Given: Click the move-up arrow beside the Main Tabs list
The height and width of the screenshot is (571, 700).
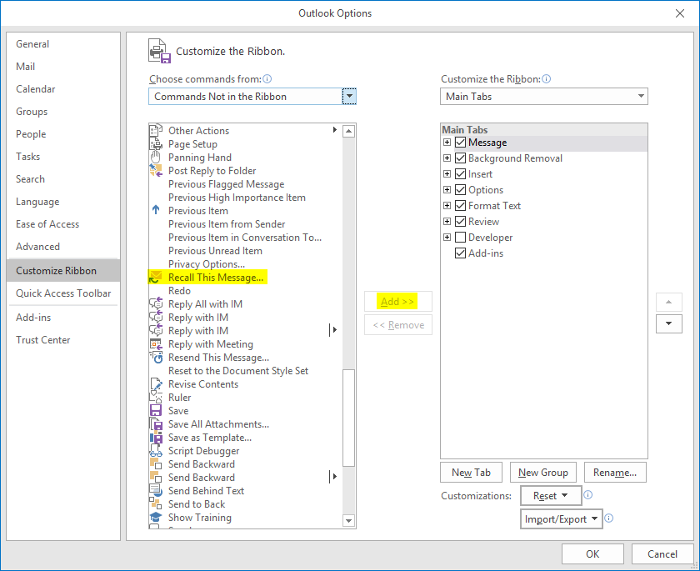Looking at the screenshot, I should [x=669, y=302].
